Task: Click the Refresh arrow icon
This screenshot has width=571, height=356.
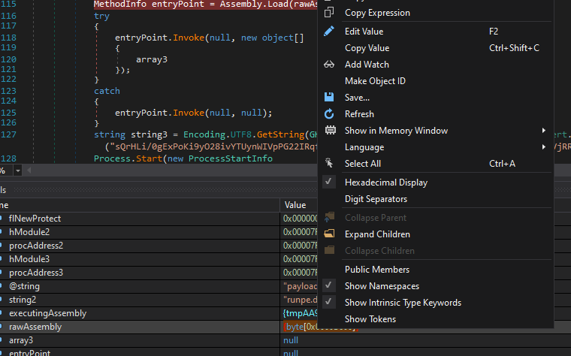Action: (x=329, y=114)
